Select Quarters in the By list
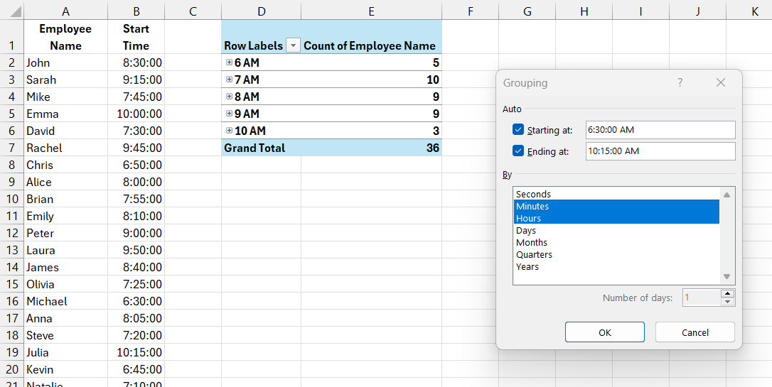The width and height of the screenshot is (772, 387). pos(616,254)
